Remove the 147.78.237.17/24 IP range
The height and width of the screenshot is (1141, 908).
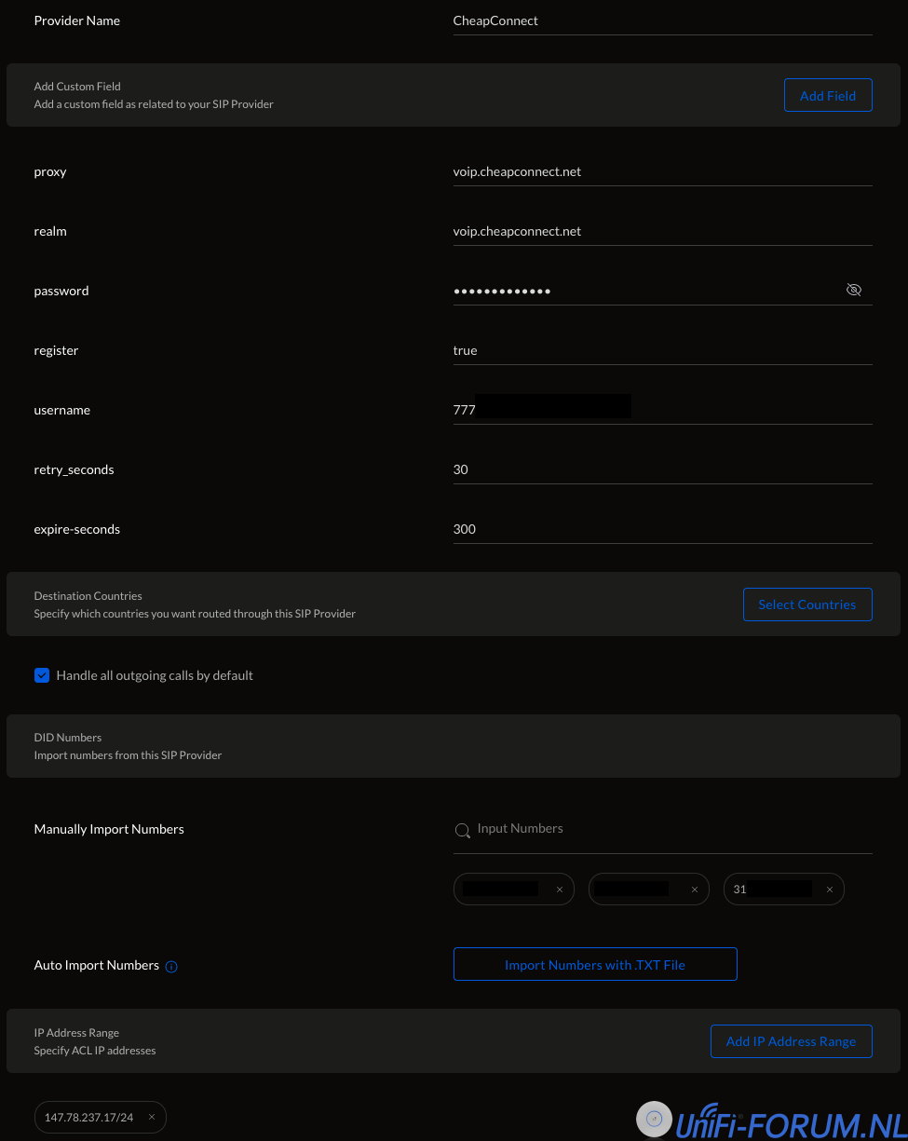click(152, 1117)
